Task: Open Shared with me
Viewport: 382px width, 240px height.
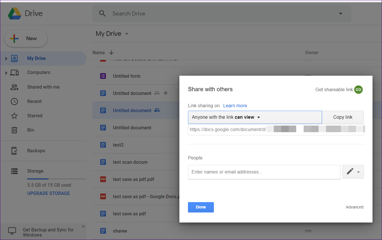Action: tap(43, 87)
